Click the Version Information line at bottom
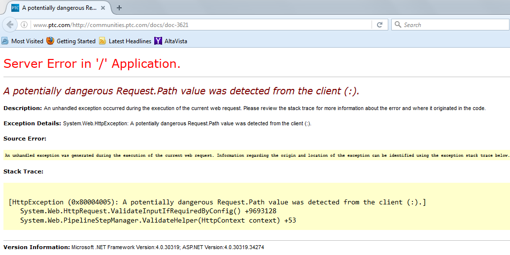The width and height of the screenshot is (510, 255). [134, 247]
